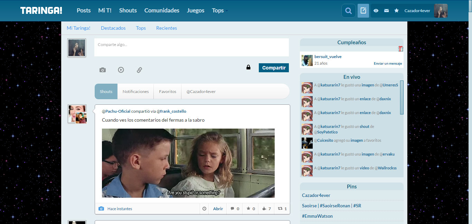
Task: Open Enviar un mensaje link
Action: click(x=388, y=64)
